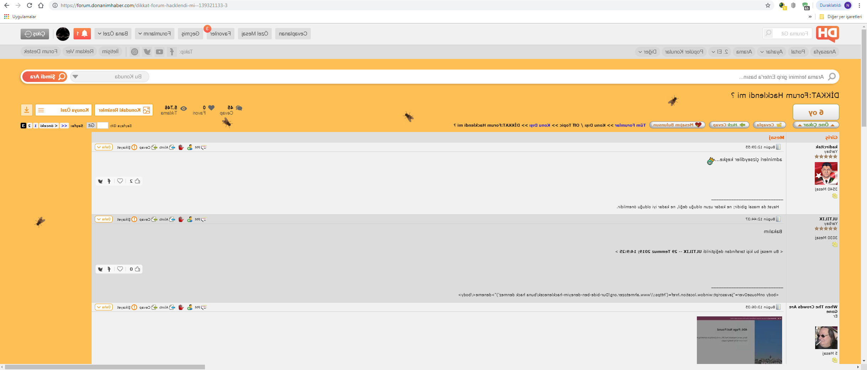This screenshot has width=867, height=370.
Task: Click the red hand block icon on kadircitak's post
Action: [x=181, y=147]
